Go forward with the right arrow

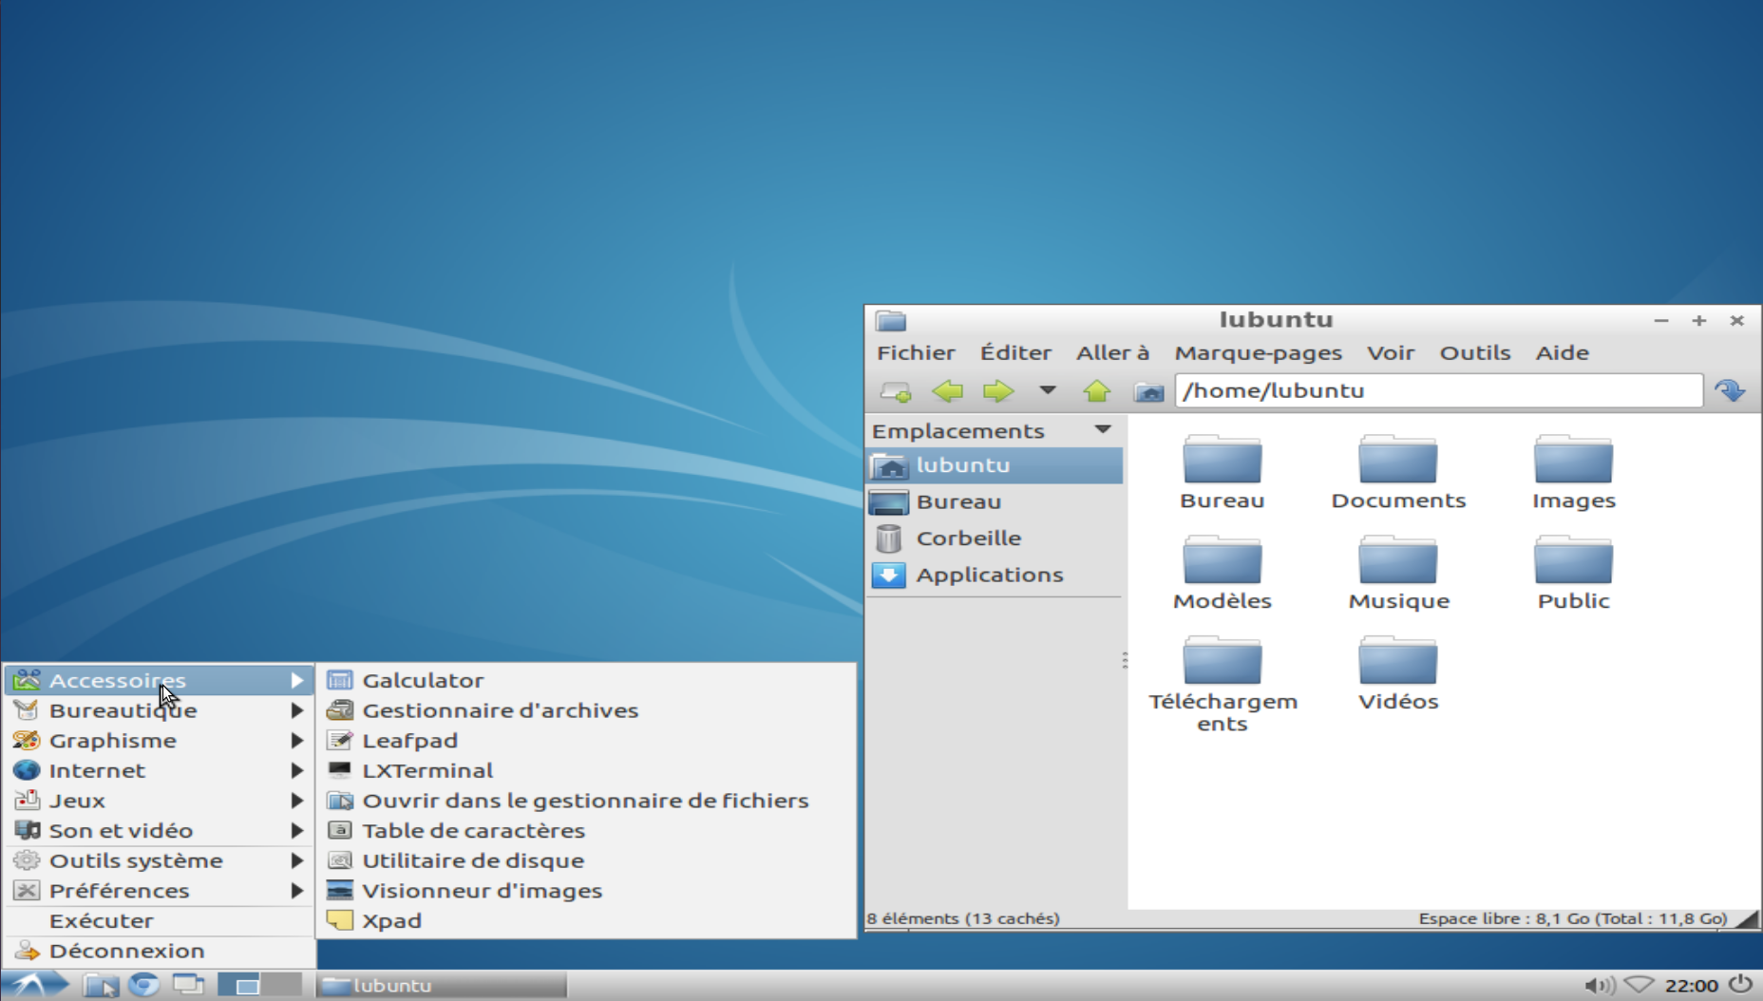click(997, 391)
